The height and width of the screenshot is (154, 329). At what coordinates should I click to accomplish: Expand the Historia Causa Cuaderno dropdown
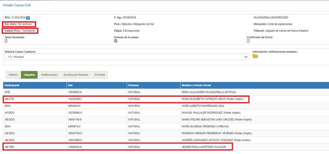point(127,57)
